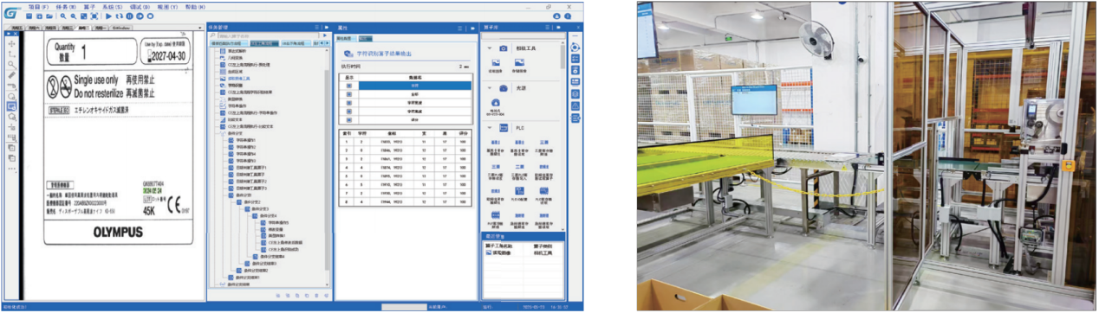
Task: Open the 帮助(H) menu
Action: coord(195,7)
